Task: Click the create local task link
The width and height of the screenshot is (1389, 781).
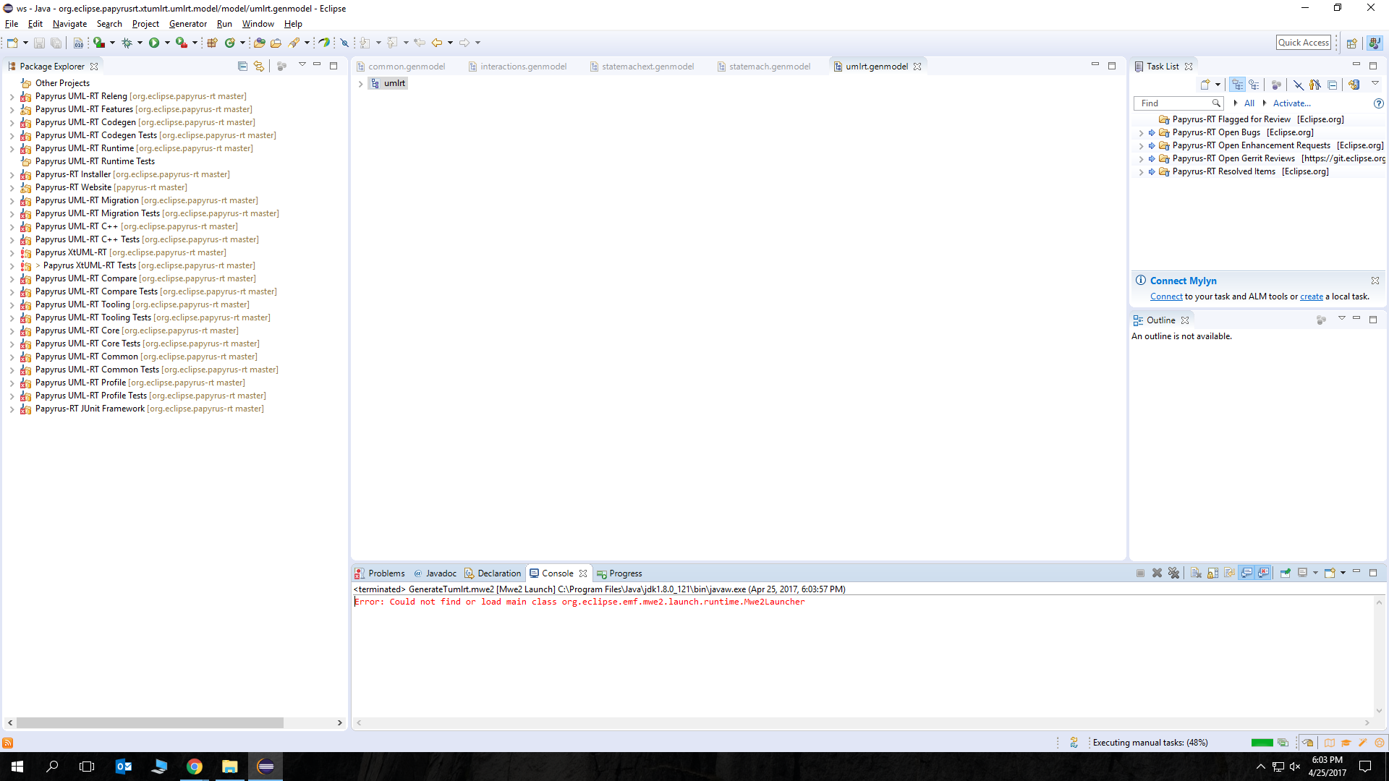Action: click(1311, 296)
